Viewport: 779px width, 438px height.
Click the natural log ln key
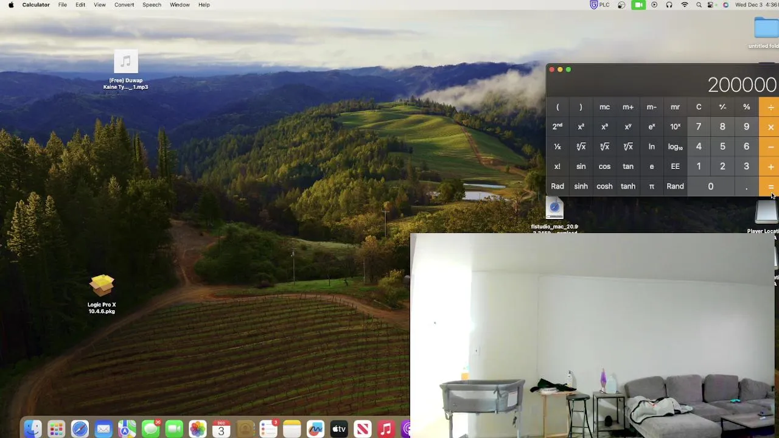click(x=651, y=147)
